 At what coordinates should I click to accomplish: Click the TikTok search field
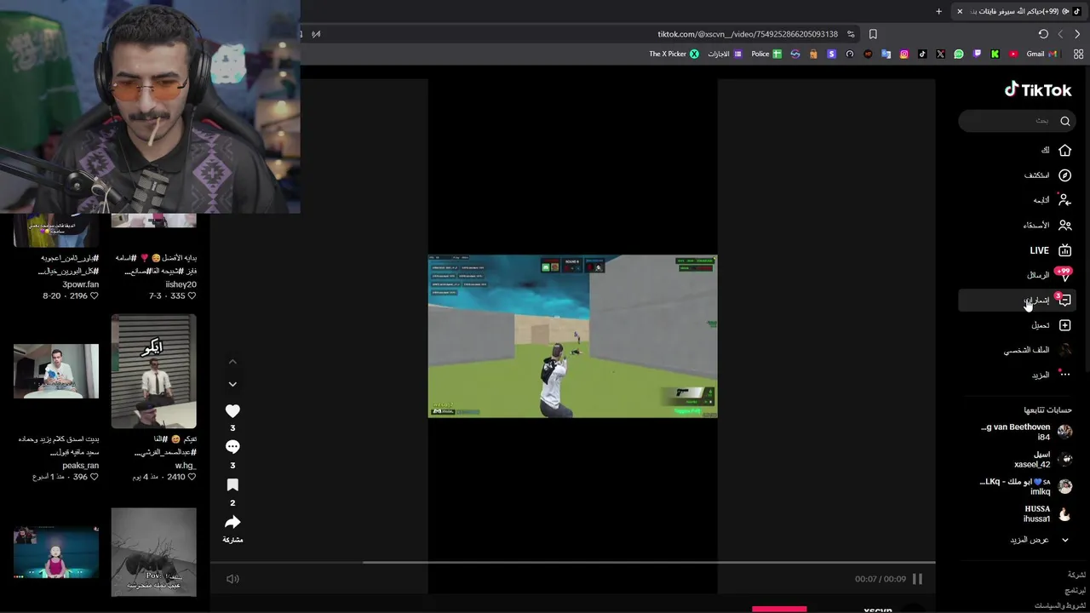click(1017, 121)
